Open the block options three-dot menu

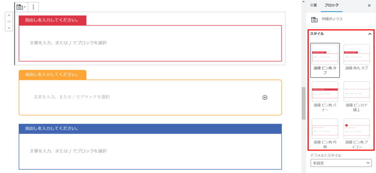(x=33, y=7)
